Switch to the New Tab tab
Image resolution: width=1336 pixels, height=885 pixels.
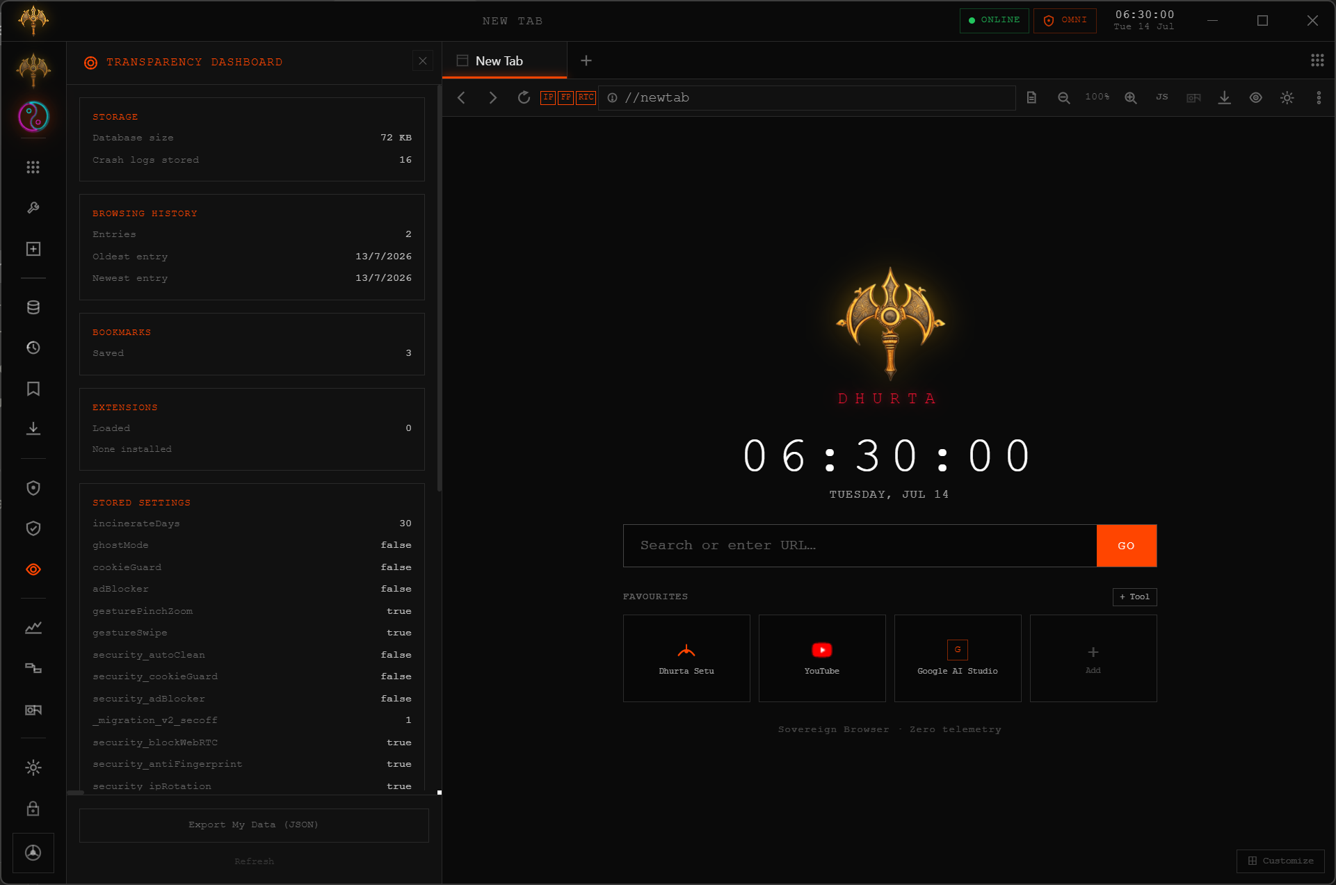coord(505,61)
